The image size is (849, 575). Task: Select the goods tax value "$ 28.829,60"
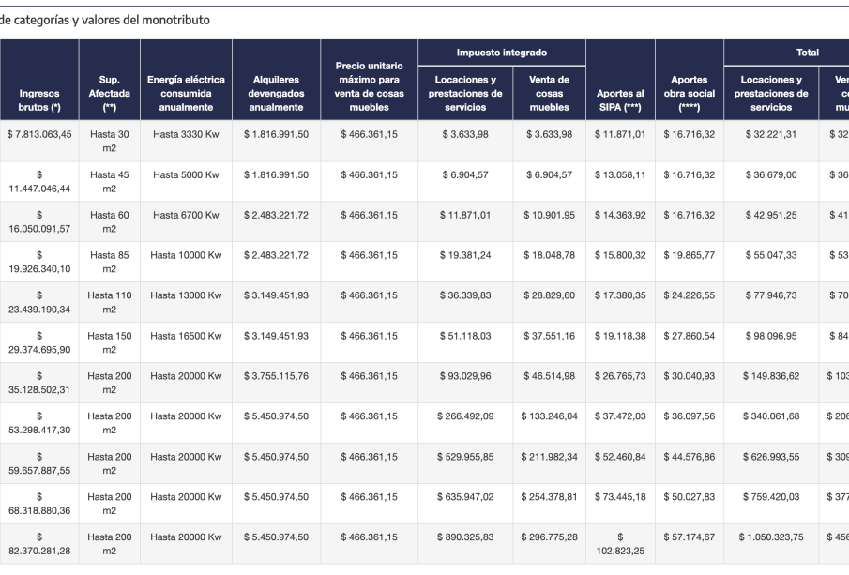point(549,295)
